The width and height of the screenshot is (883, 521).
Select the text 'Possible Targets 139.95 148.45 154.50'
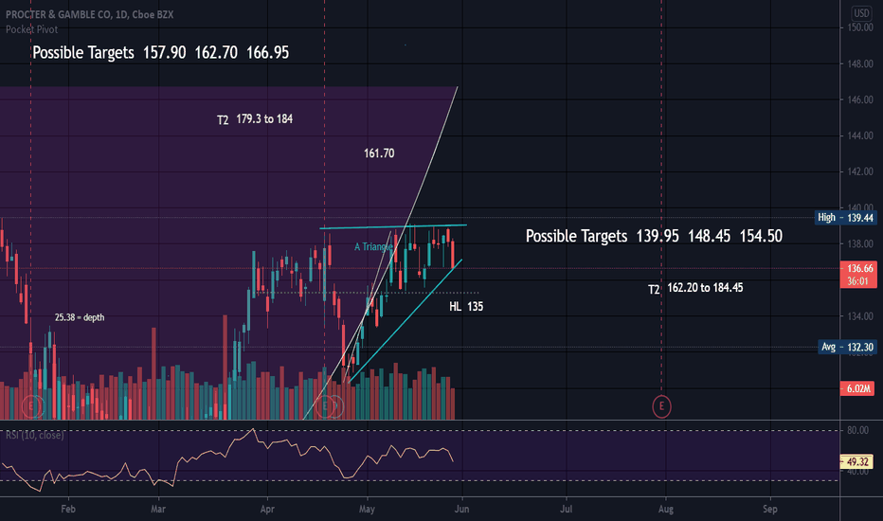pyautogui.click(x=654, y=236)
